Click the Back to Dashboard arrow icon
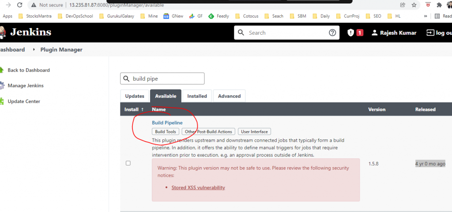452x212 pixels. coord(2,70)
